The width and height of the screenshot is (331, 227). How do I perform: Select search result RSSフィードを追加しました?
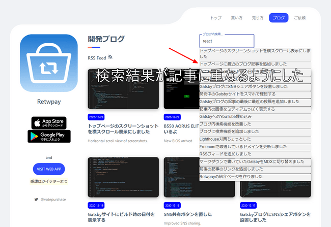click(255, 154)
